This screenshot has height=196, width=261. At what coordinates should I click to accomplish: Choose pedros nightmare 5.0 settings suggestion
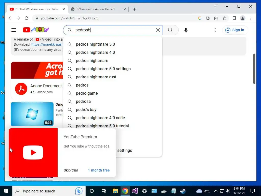pyautogui.click(x=112, y=69)
